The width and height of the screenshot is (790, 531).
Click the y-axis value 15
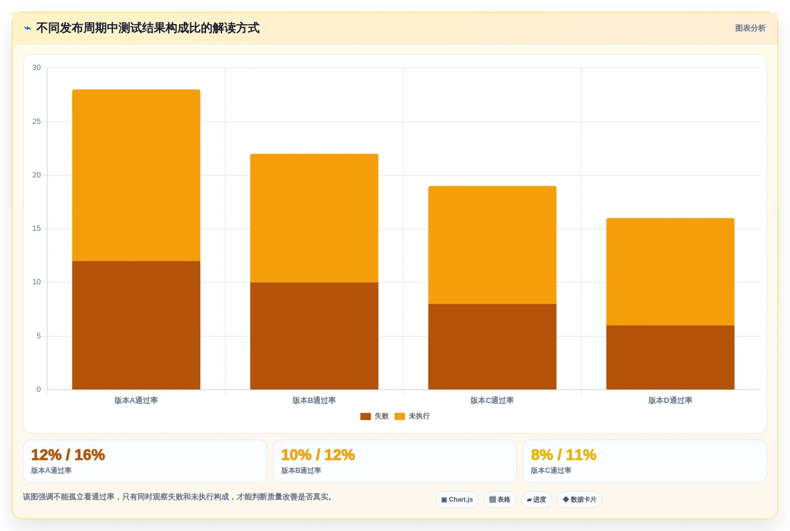click(36, 228)
